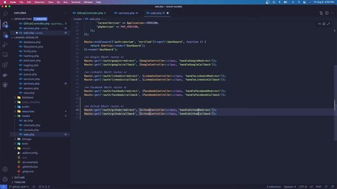Open .env.example file
Image resolution: width=337 pixels, height=189 pixels.
[x=40, y=162]
